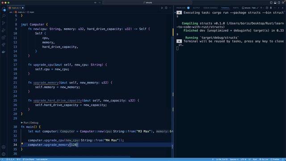The image size is (286, 161).
Task: Split the editor to the right
Action: tap(166, 8)
